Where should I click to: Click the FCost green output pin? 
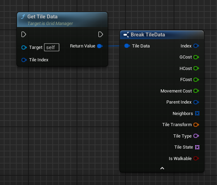point(196,80)
